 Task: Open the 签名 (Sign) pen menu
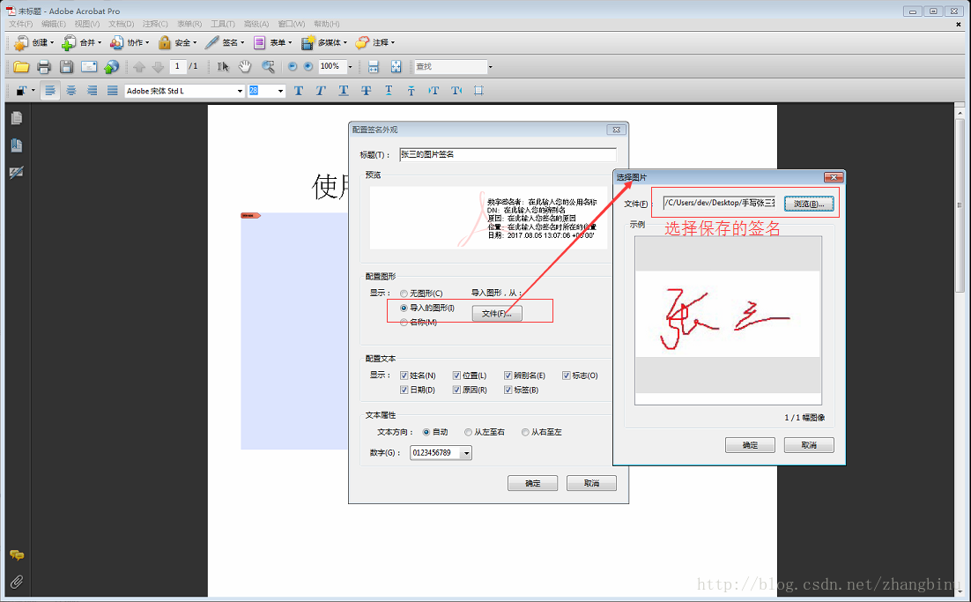[x=225, y=42]
